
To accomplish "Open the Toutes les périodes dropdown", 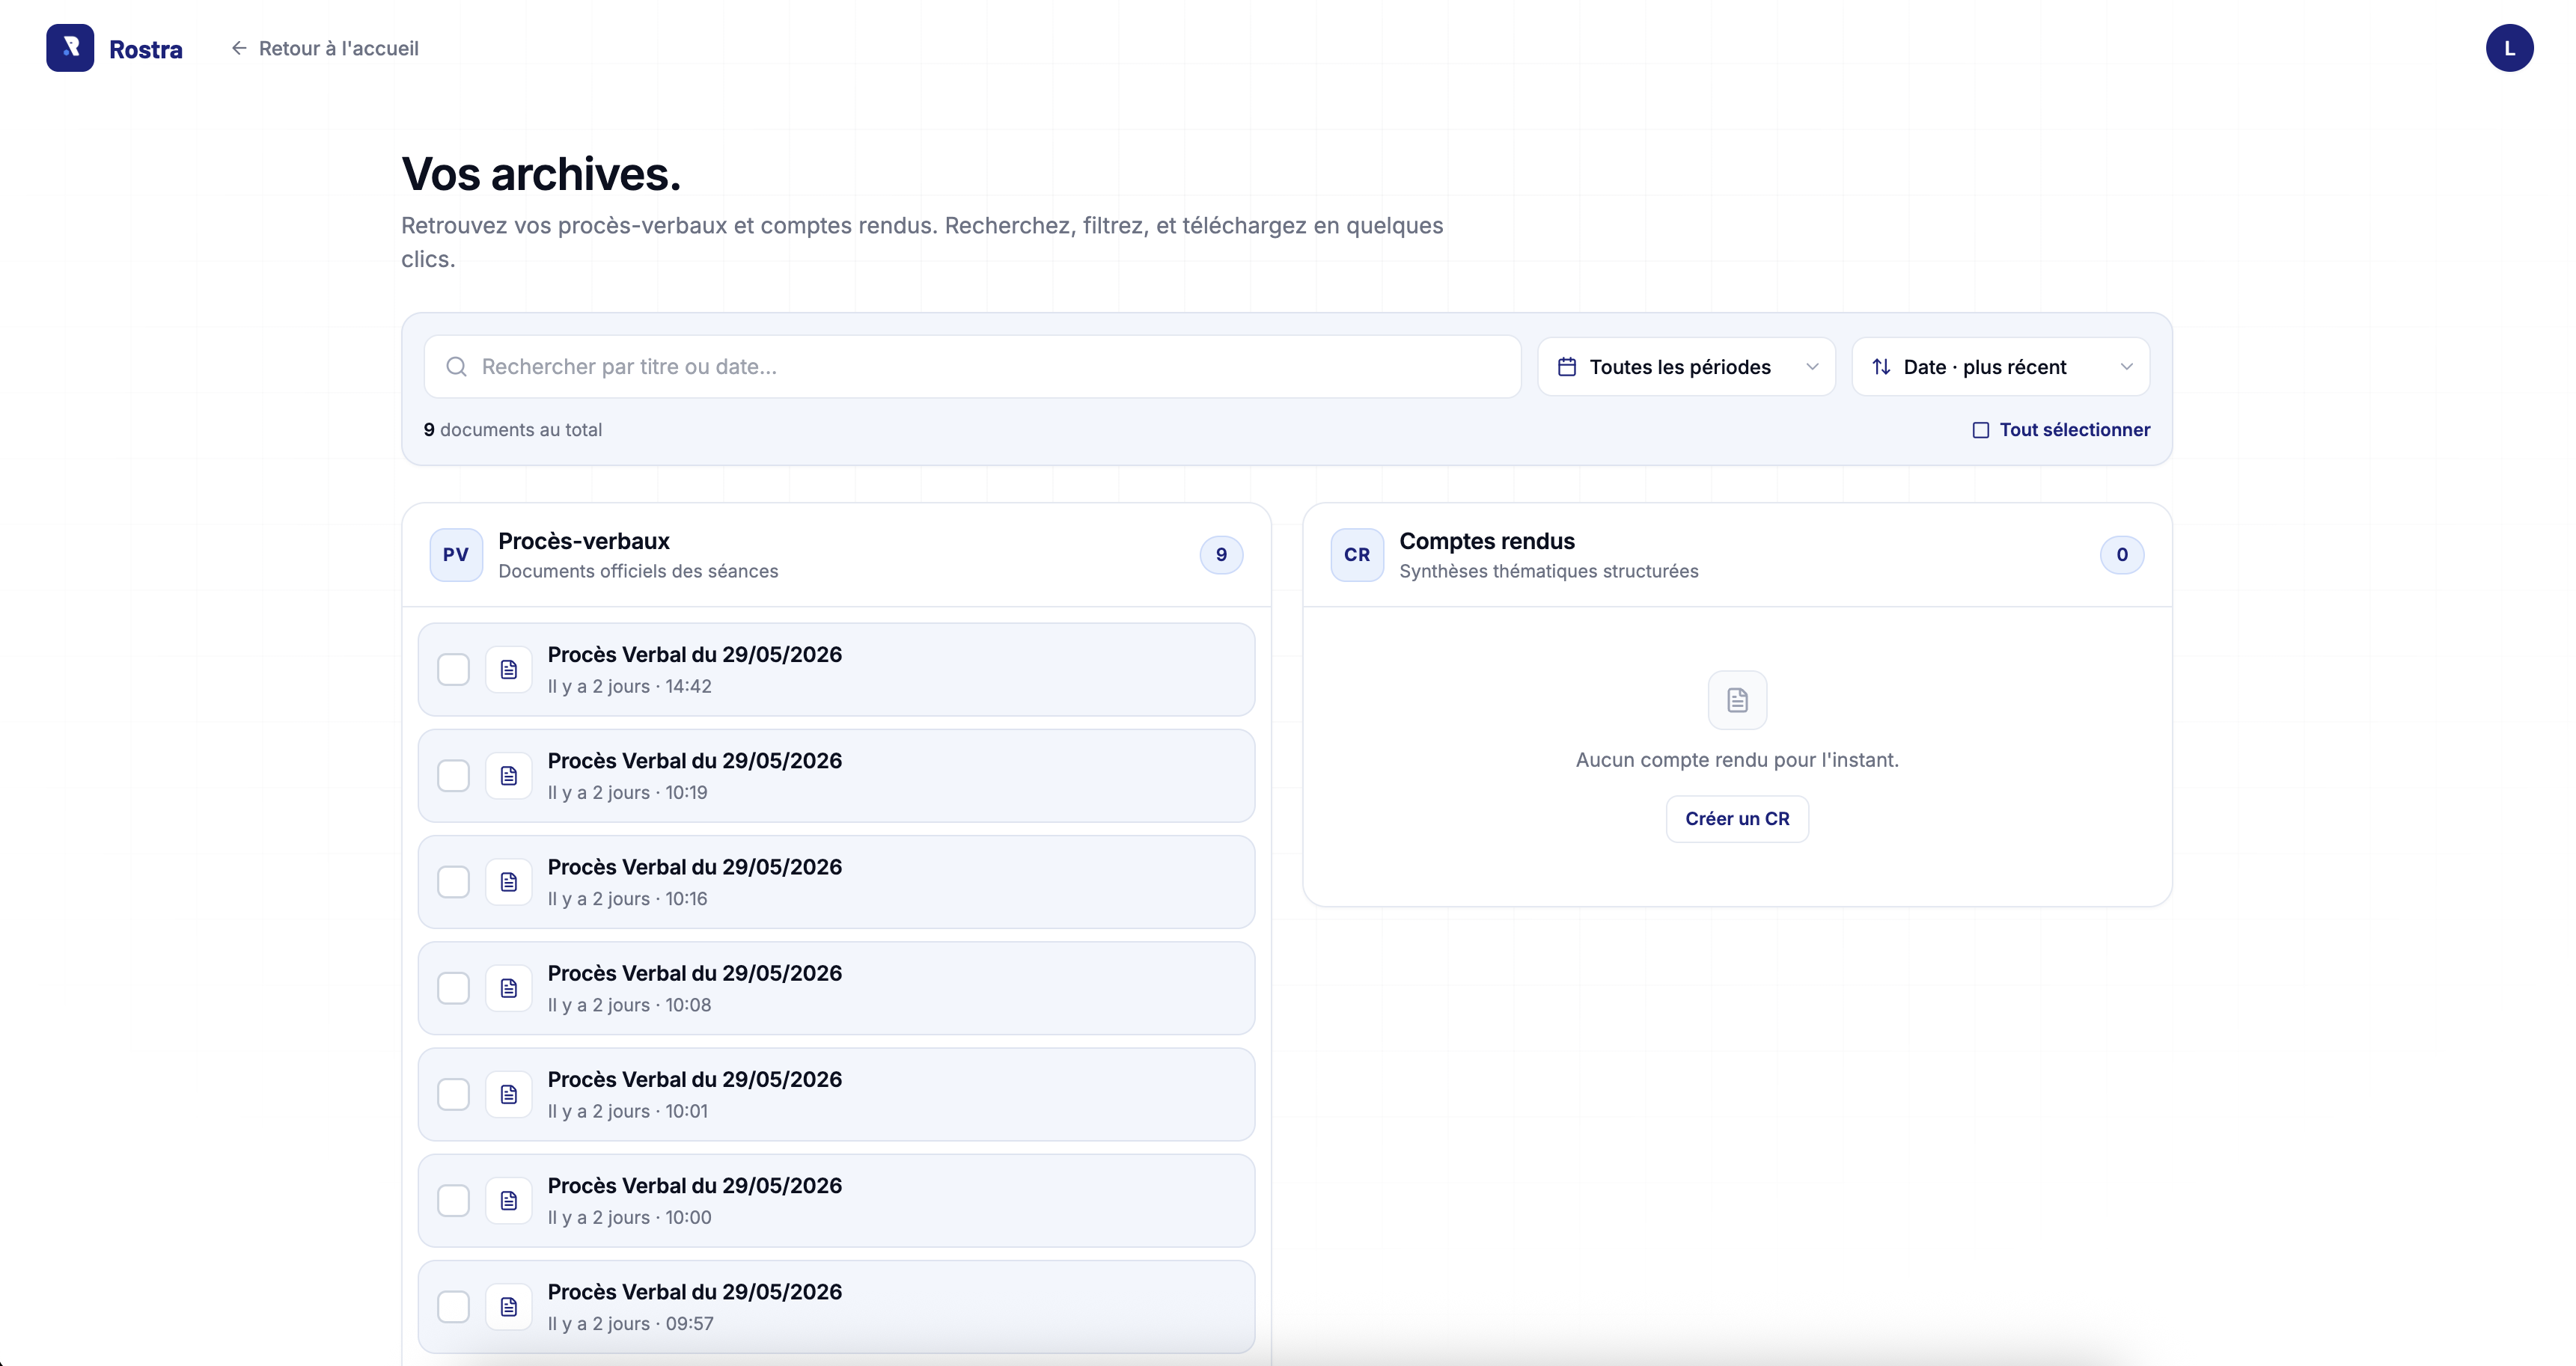I will point(1686,367).
